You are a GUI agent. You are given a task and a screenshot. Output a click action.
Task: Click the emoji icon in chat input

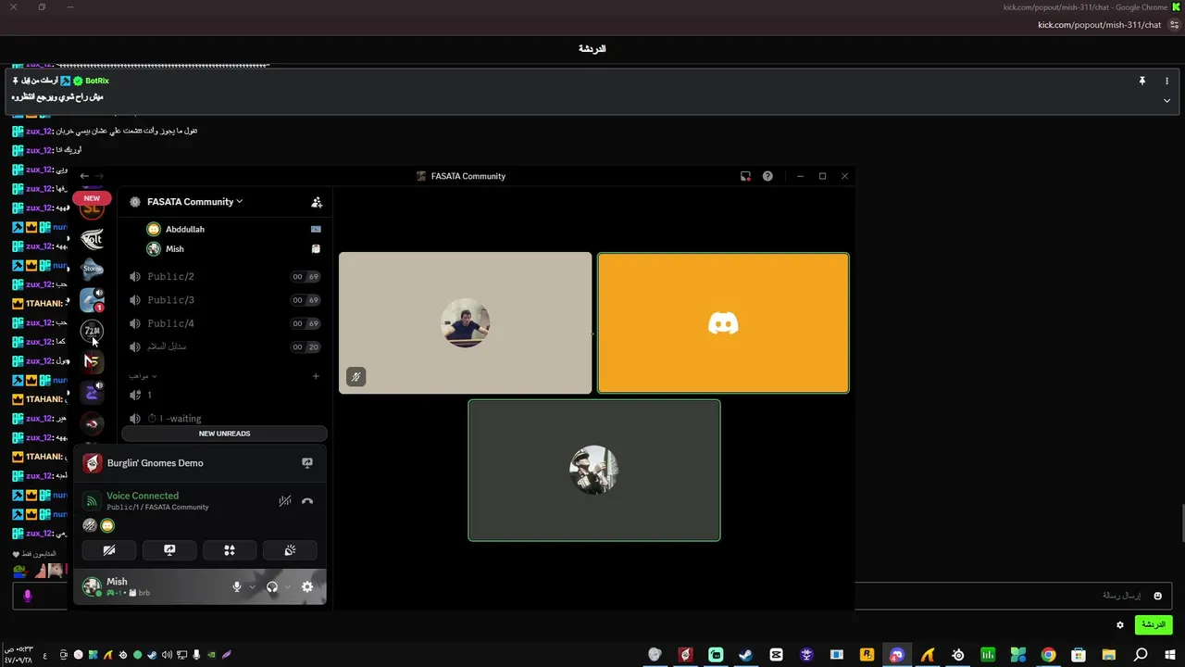(1157, 596)
